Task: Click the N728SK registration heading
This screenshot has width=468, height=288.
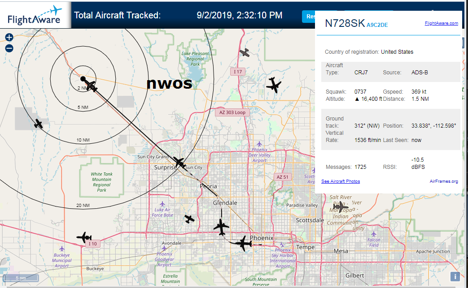Action: (x=345, y=23)
